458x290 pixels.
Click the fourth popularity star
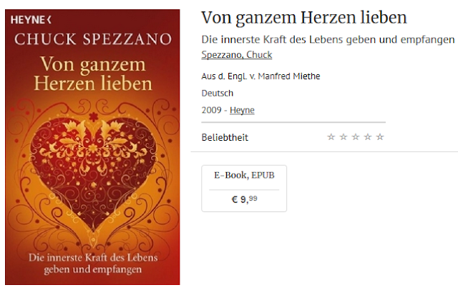click(x=368, y=136)
